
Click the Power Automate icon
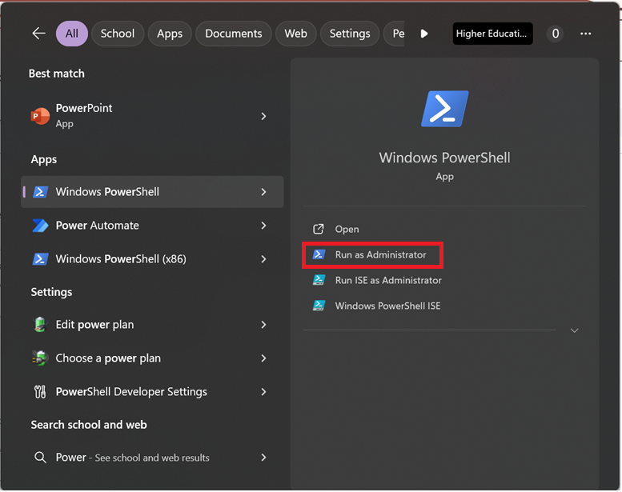pos(41,226)
